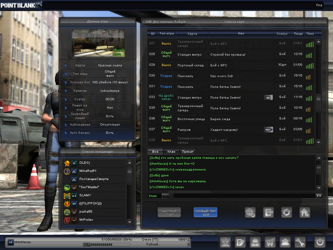This screenshot has height=250, width=333.
Task: Open the chat channel dropdown next to Клан
Action: pyautogui.click(x=165, y=196)
